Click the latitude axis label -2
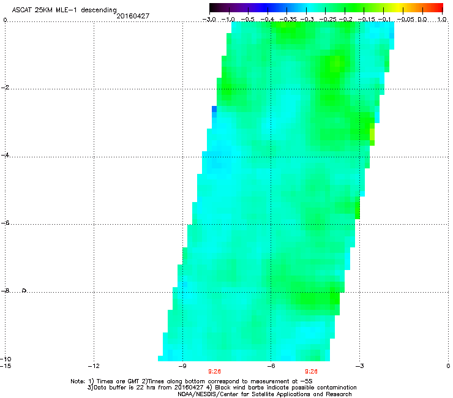This screenshot has width=453, height=398. (5, 88)
